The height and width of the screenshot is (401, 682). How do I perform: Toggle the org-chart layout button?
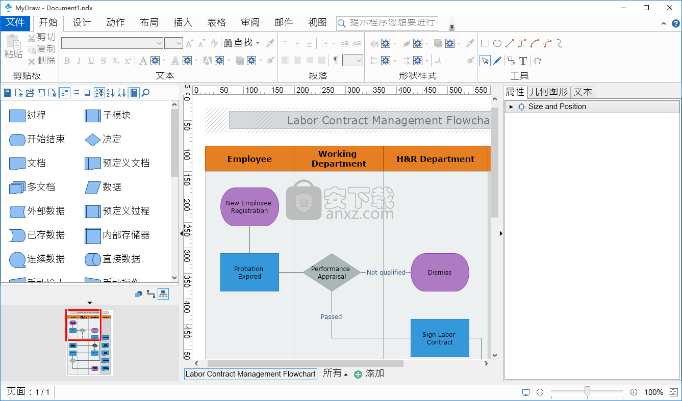tap(163, 293)
